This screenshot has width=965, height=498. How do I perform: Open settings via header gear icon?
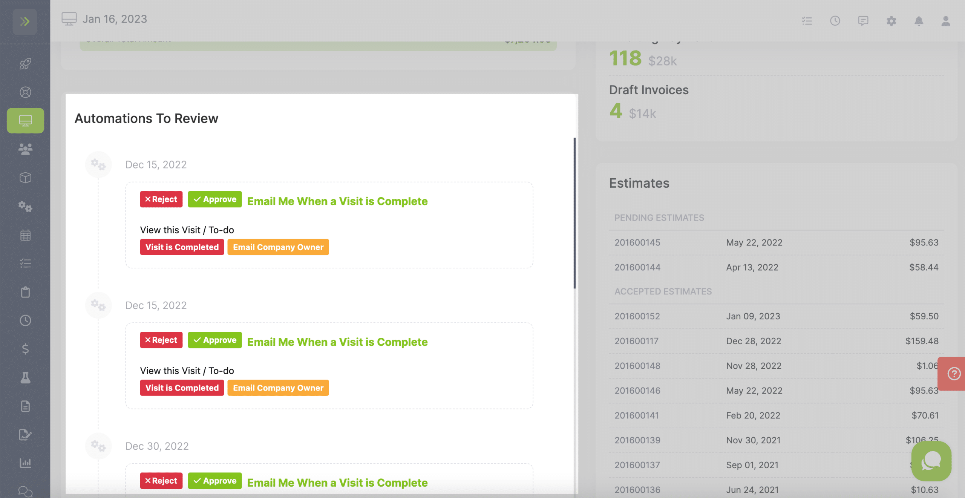pos(891,21)
